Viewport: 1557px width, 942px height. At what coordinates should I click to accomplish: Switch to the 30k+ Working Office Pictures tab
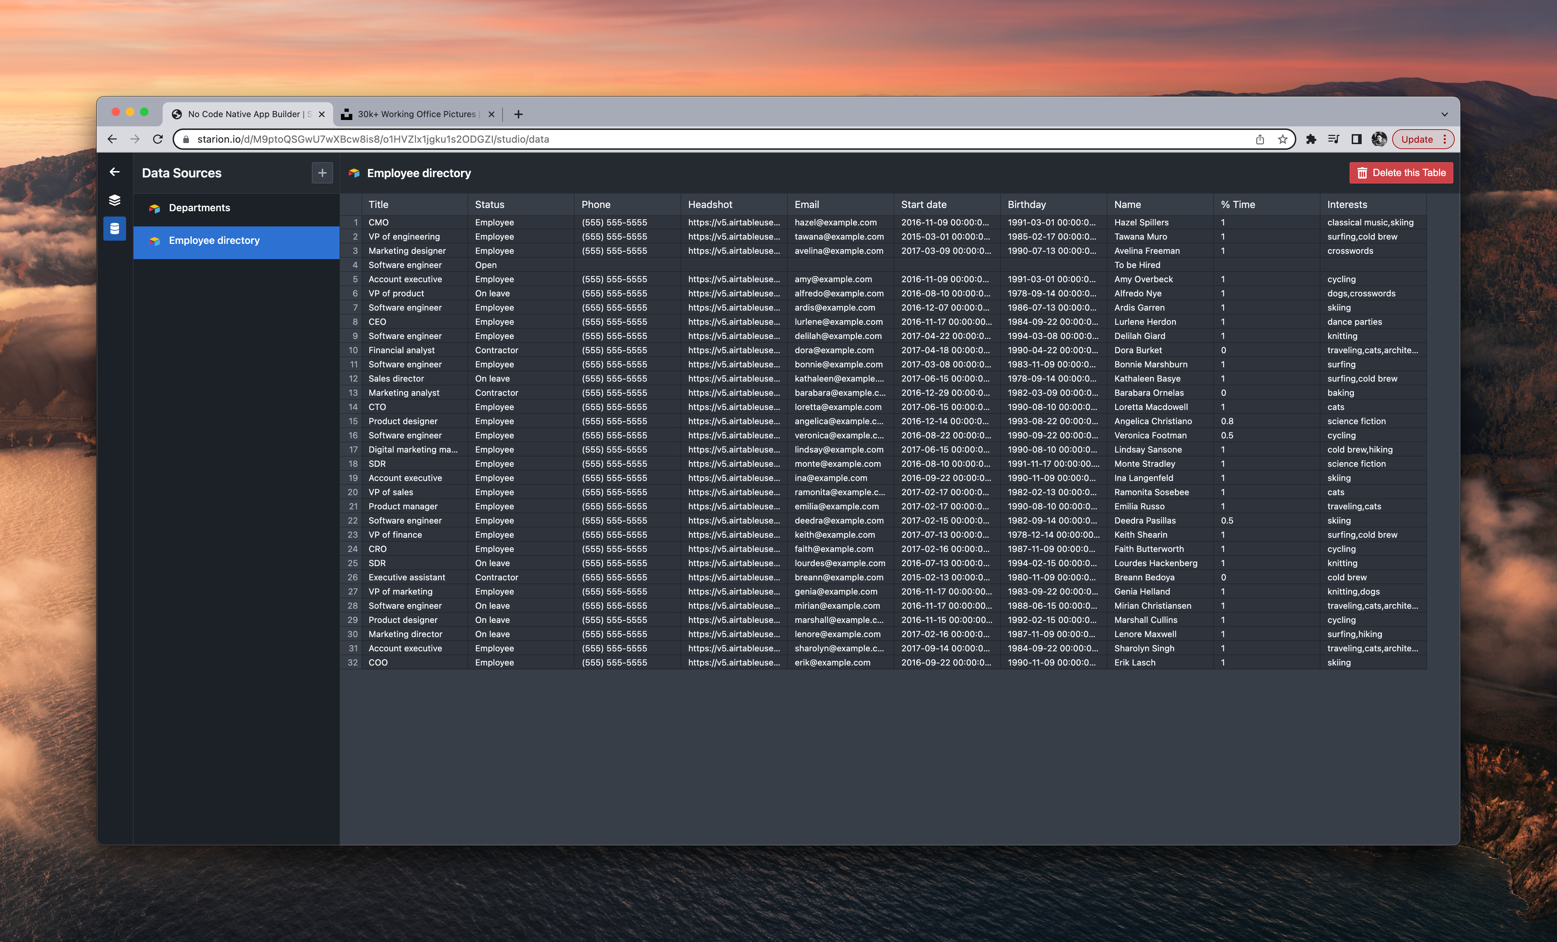418,114
